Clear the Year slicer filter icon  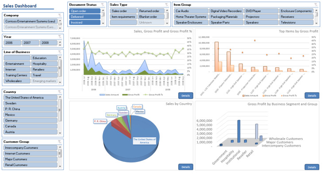[x=60, y=37]
